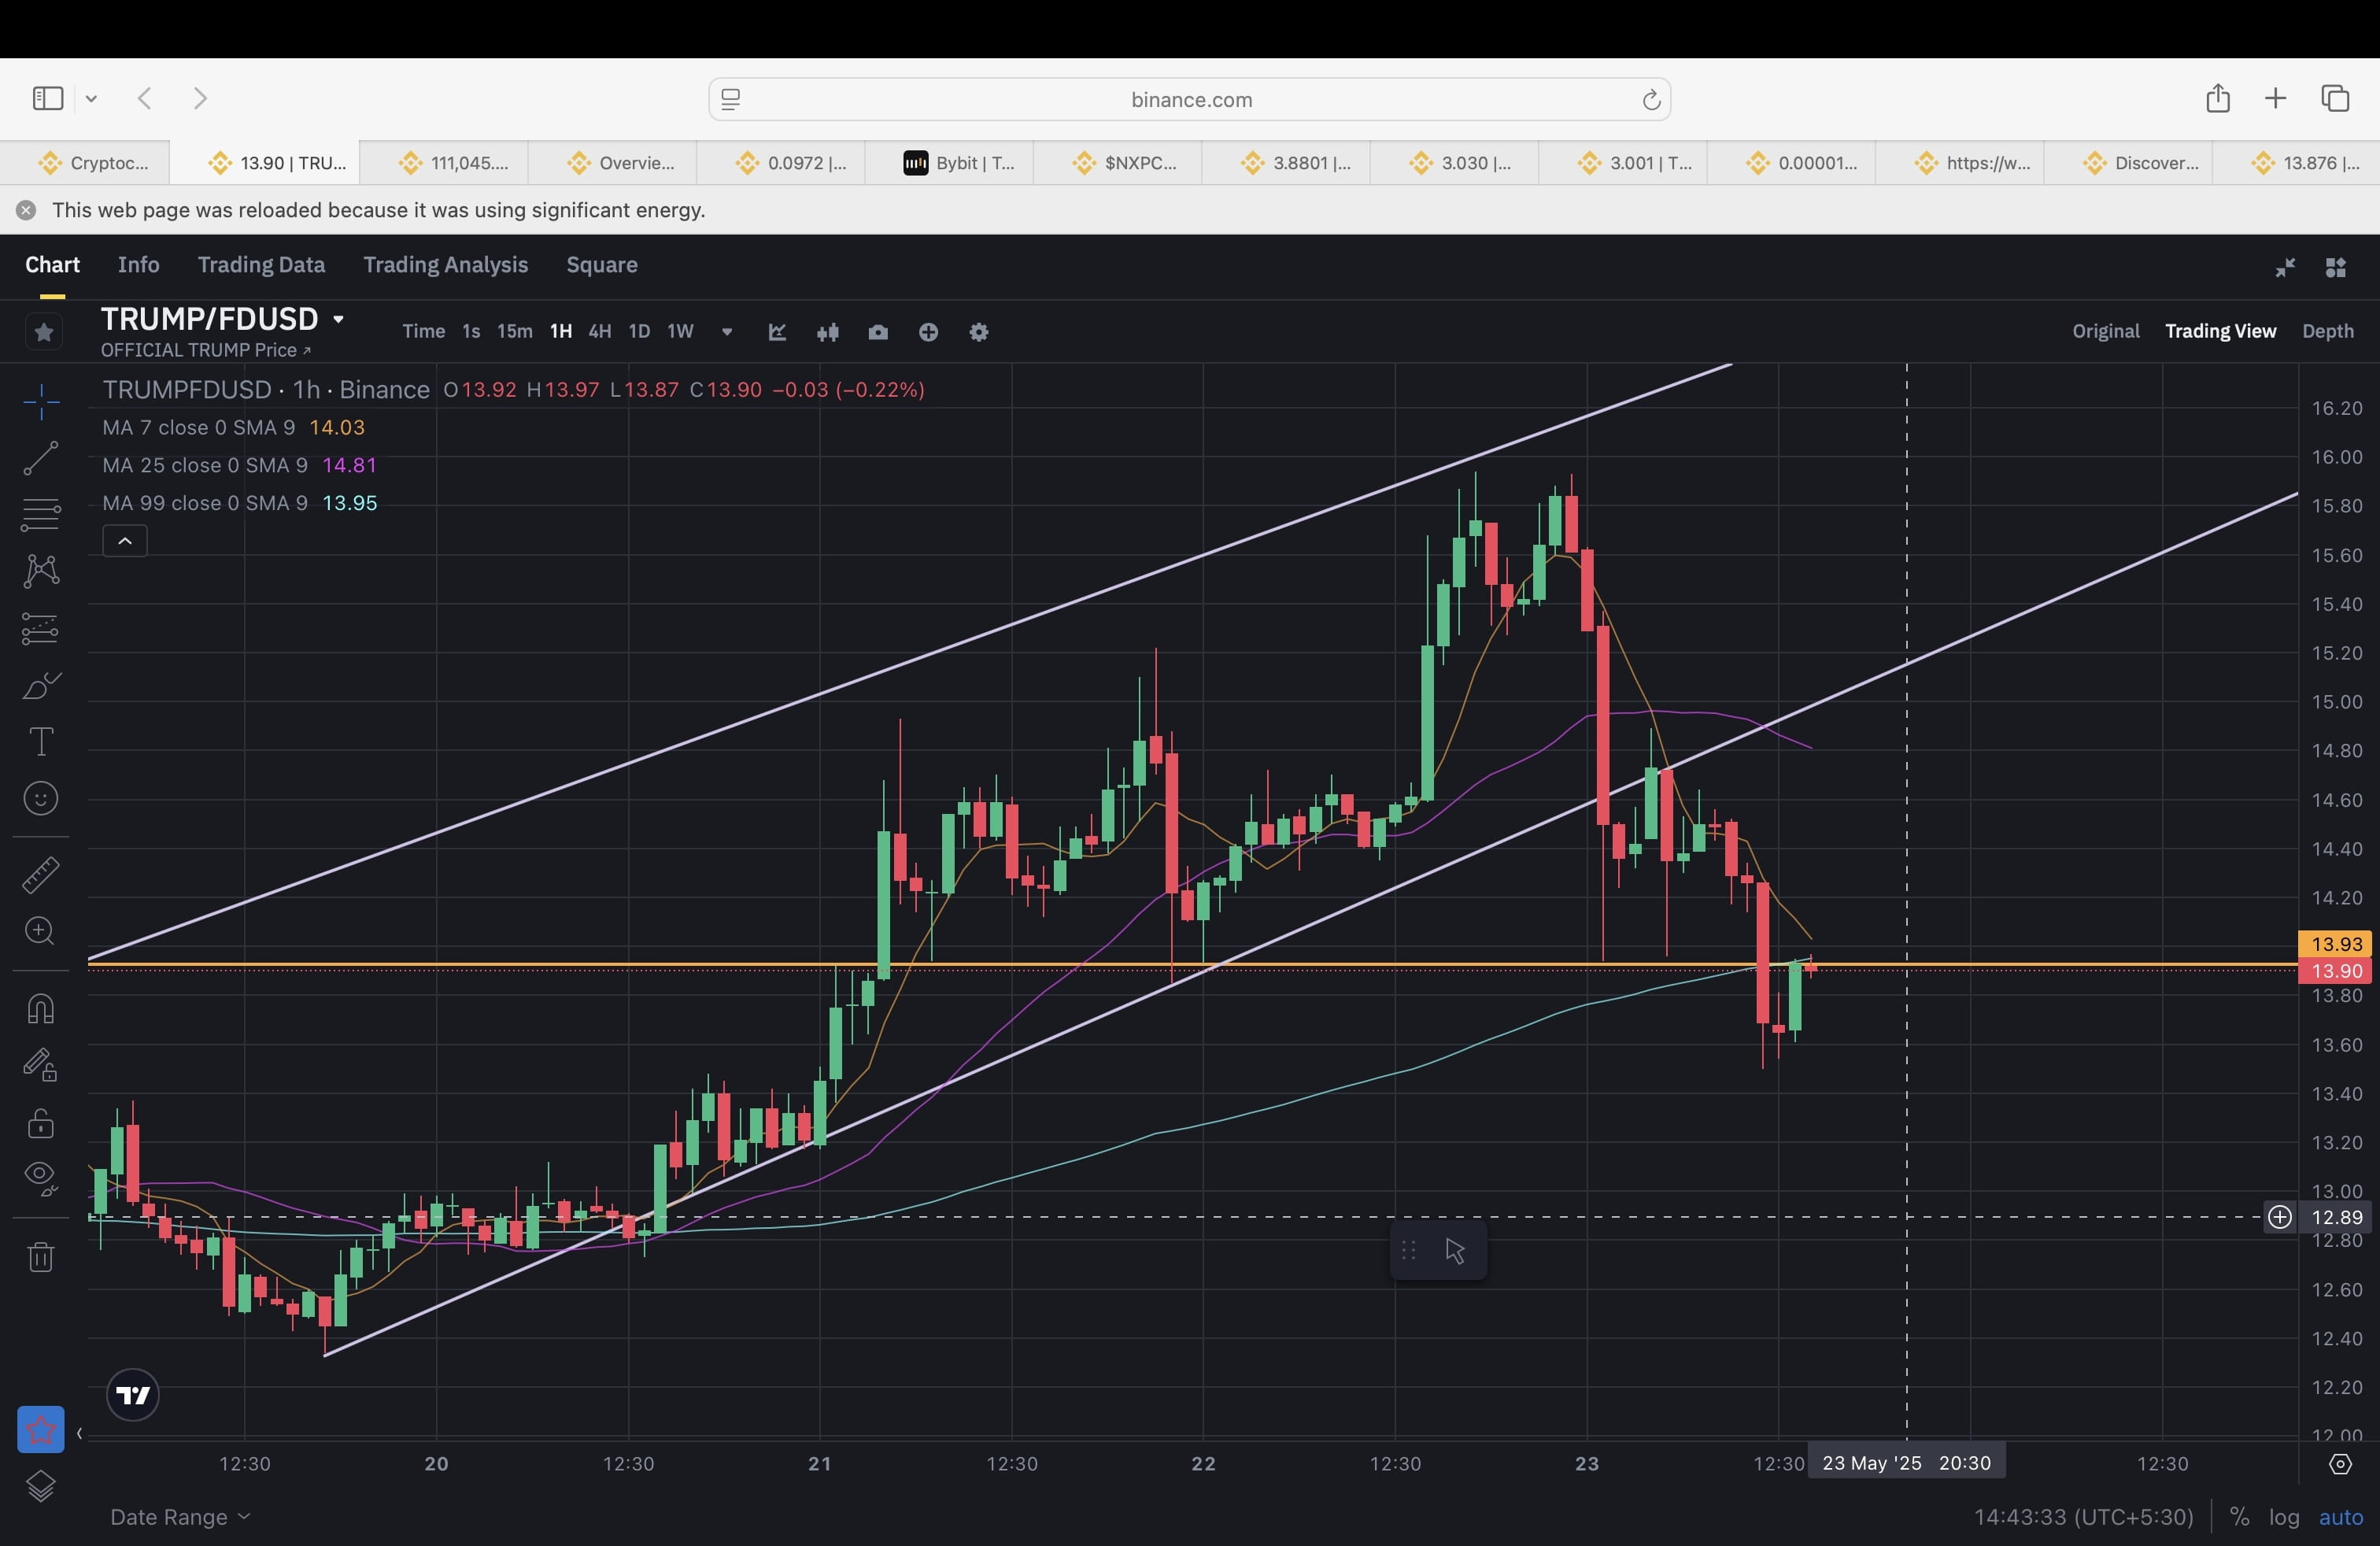Switch to Original chart view
The image size is (2380, 1546).
pyautogui.click(x=2105, y=331)
